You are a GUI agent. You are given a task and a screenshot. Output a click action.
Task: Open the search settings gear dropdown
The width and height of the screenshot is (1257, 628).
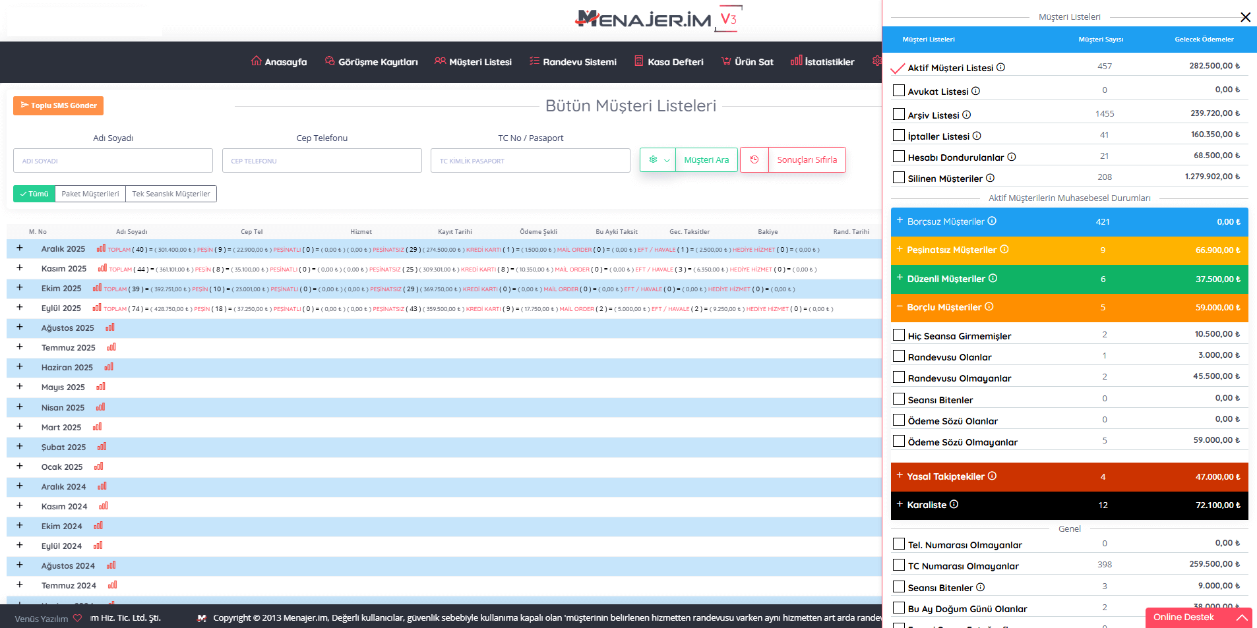[x=658, y=160]
